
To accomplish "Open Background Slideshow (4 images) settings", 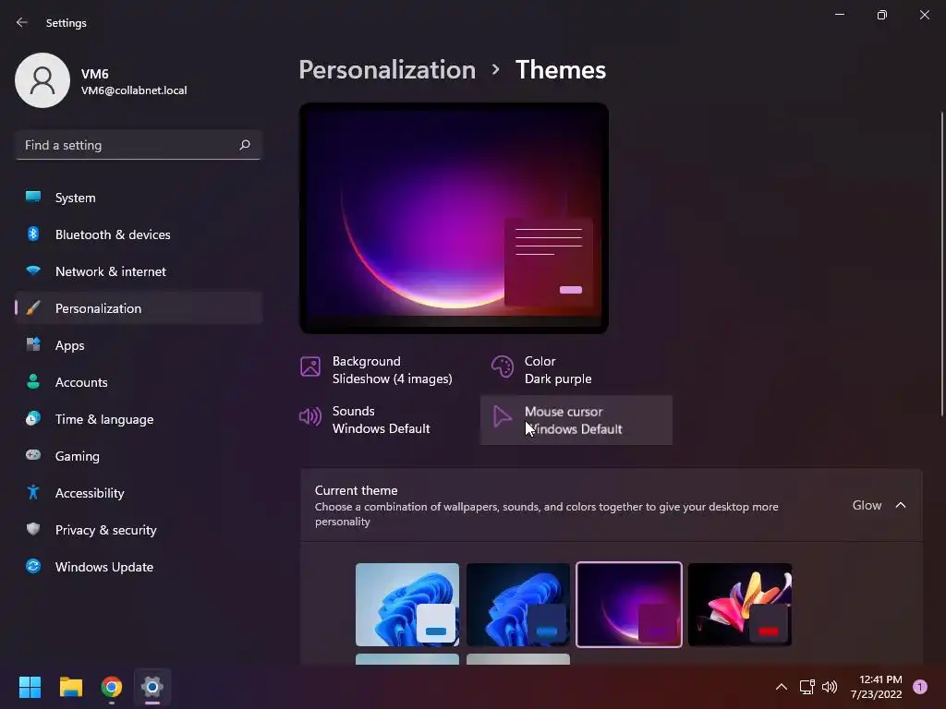I will 386,369.
